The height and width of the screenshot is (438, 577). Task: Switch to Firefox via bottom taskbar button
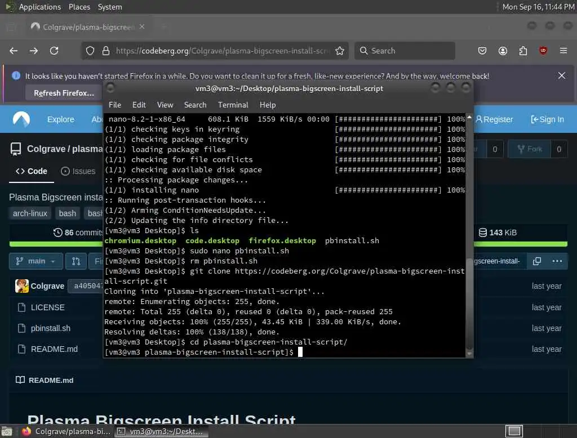tap(66, 431)
